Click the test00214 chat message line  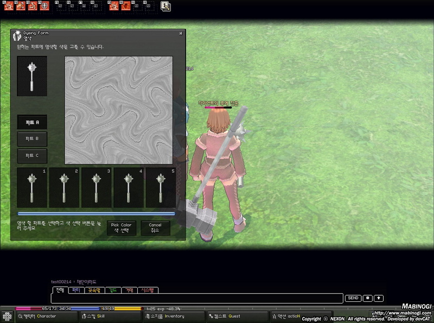coord(74,282)
